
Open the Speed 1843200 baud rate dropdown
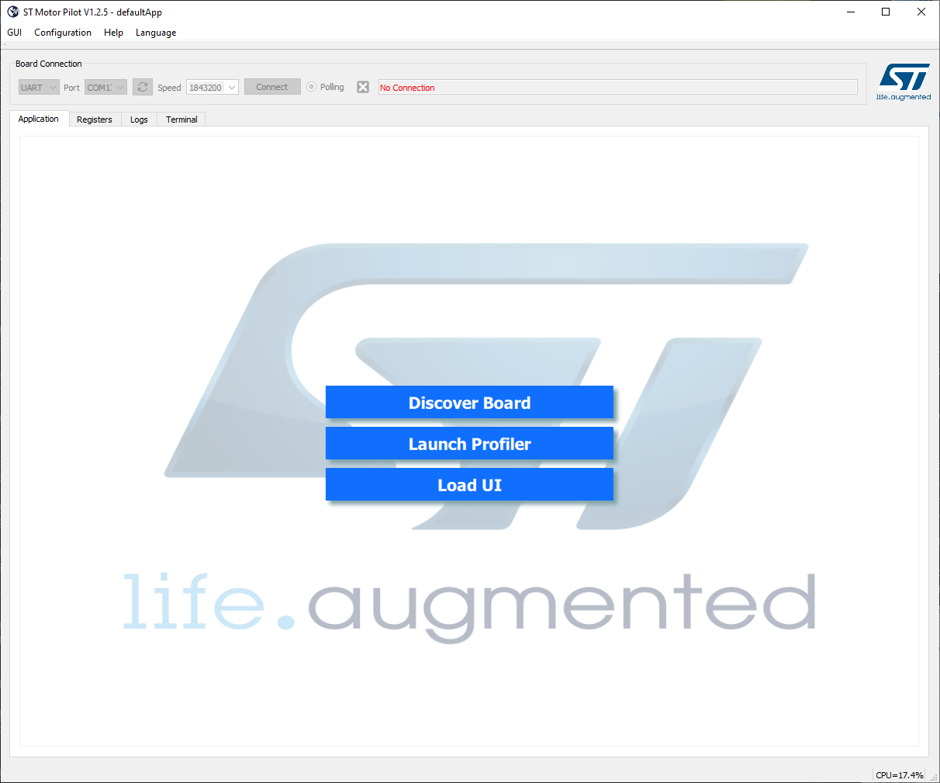click(212, 87)
